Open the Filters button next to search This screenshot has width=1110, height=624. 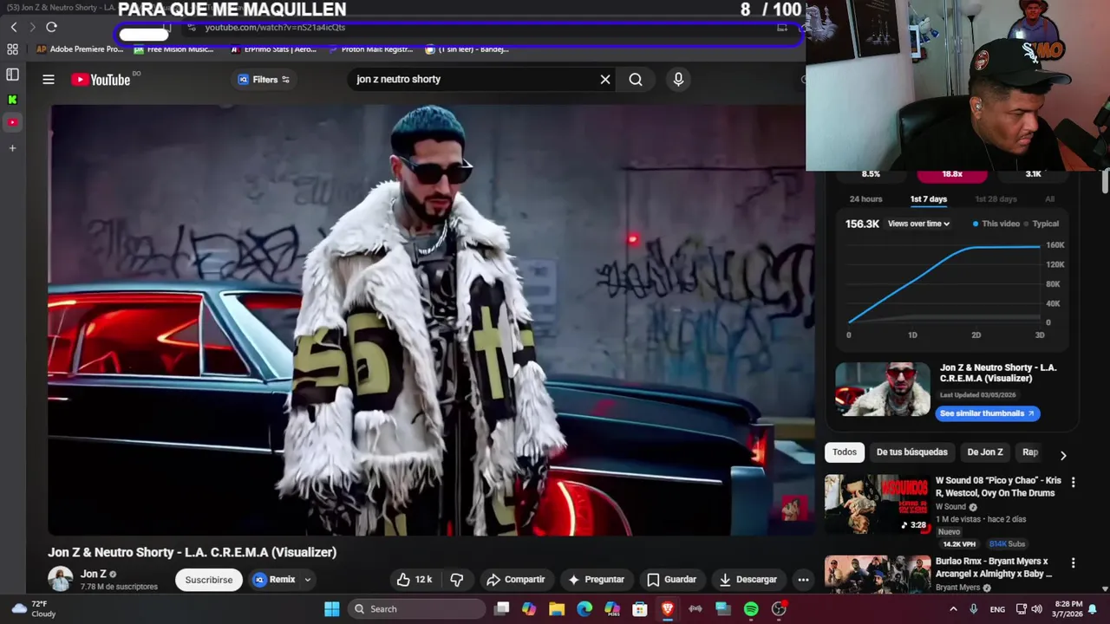(x=264, y=80)
